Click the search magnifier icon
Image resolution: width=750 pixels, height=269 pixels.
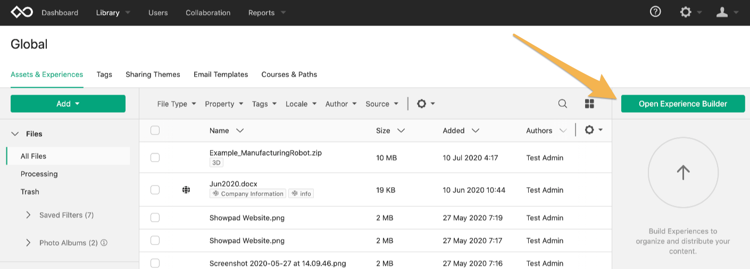point(562,104)
